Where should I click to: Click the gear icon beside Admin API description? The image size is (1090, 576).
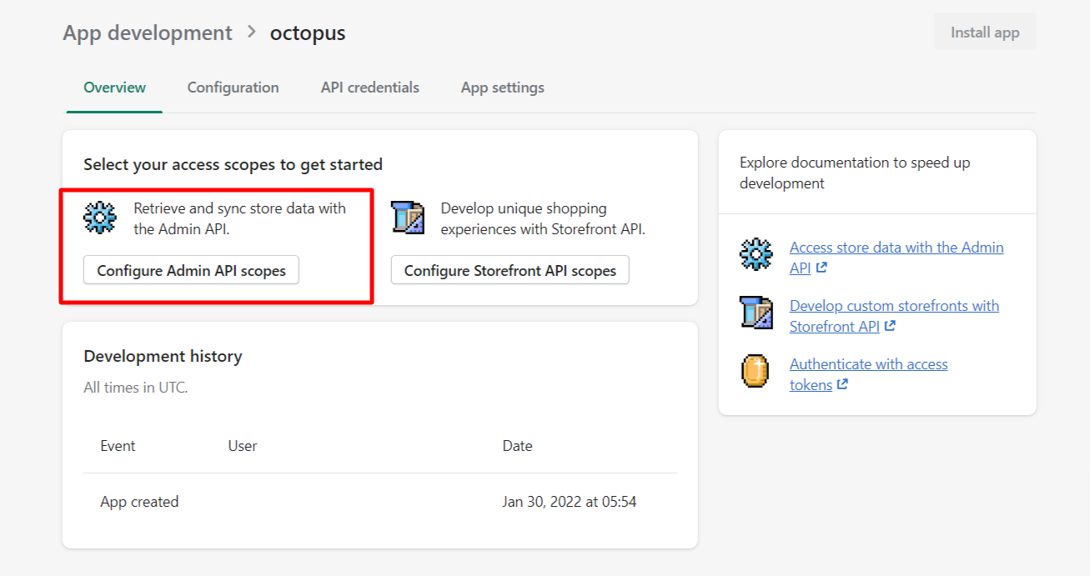100,218
